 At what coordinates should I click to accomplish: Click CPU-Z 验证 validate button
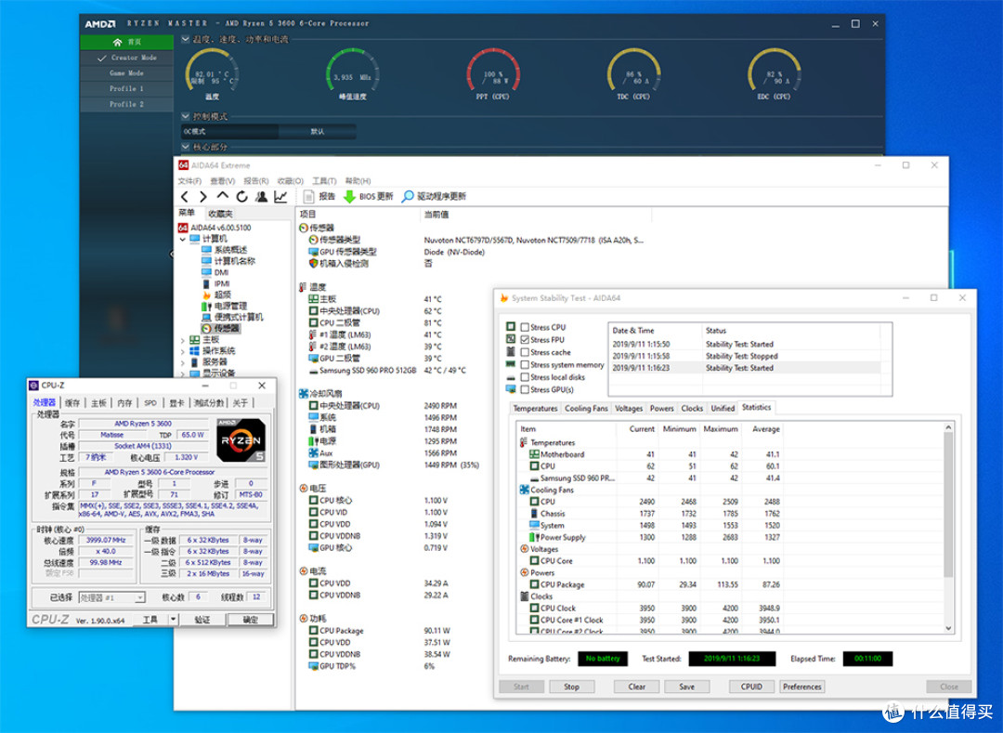[x=202, y=619]
